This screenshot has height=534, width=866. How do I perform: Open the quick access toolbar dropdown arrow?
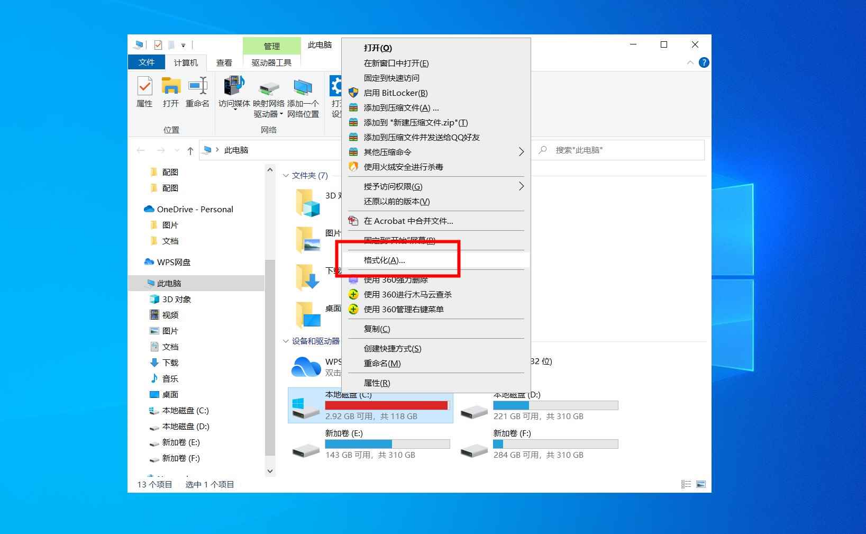[184, 44]
